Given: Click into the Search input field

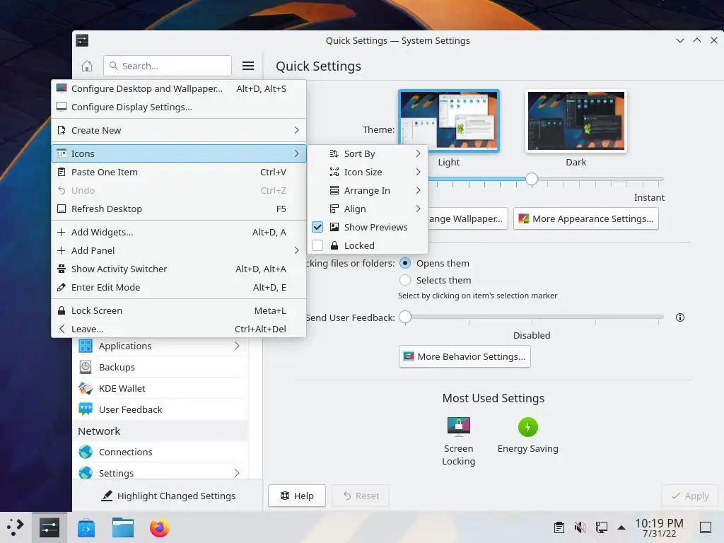Looking at the screenshot, I should pos(168,66).
